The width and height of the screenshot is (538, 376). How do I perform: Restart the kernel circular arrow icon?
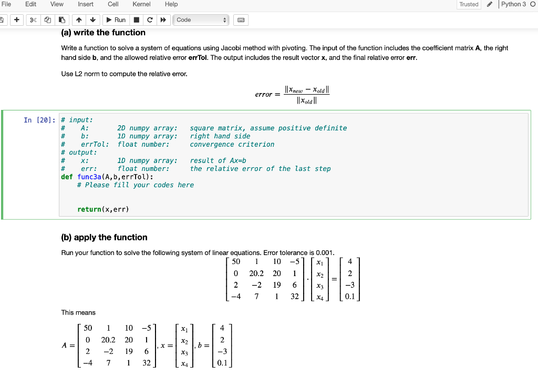150,20
